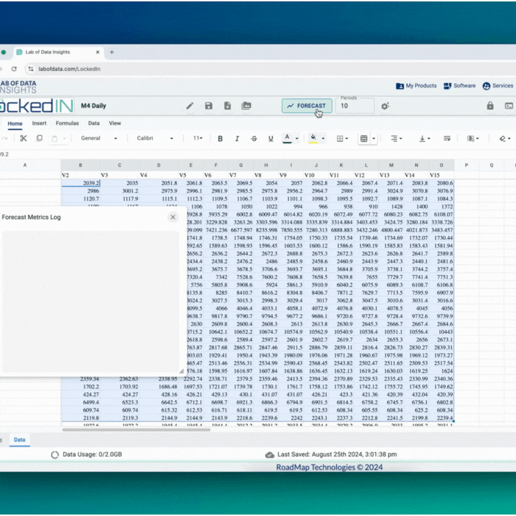516x516 pixels.
Task: Click the Lab of Data Insights browser tab
Action: coord(58,52)
